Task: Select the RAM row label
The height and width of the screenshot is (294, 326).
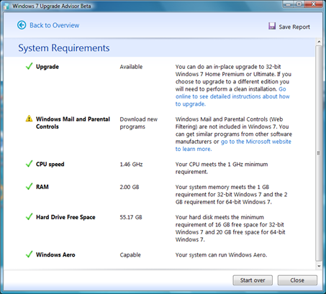Action: point(42,187)
